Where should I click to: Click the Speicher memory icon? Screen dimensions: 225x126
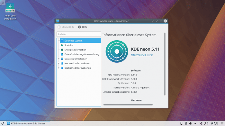(62, 45)
